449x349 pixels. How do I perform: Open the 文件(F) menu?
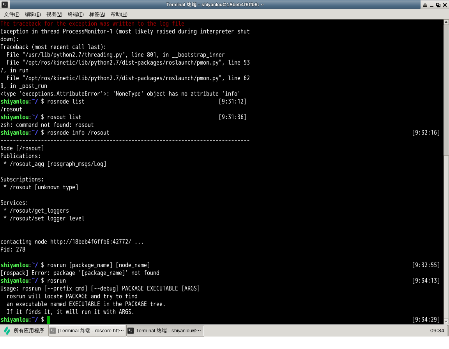click(12, 14)
